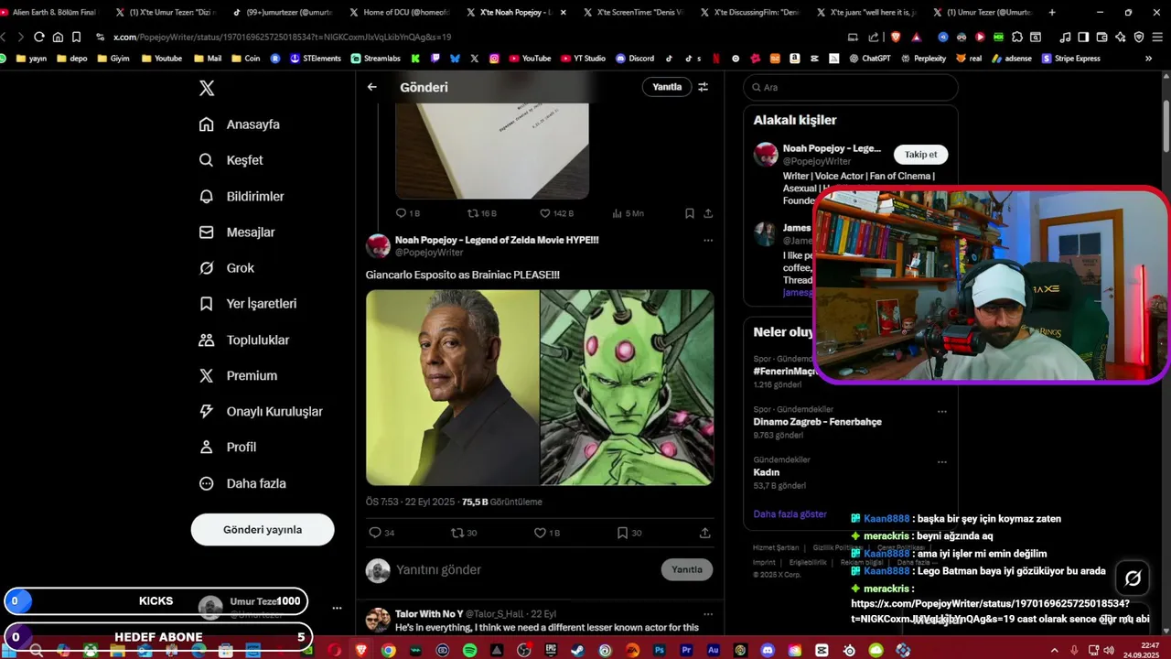The image size is (1171, 659).
Task: Share the upper post
Action: [x=708, y=213]
